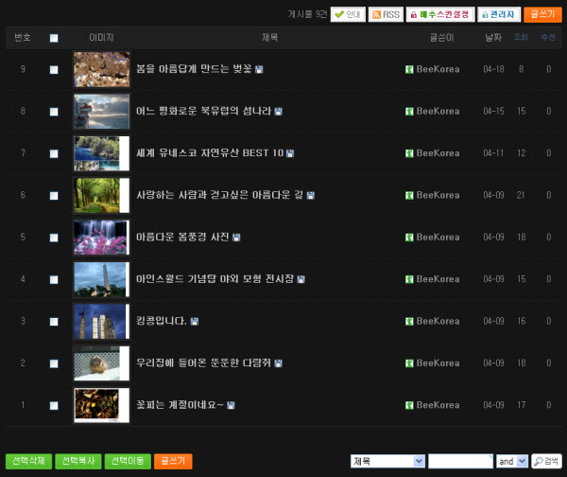Viewport: 567px width, 477px height.
Task: Click the forest path thumbnail in row 6
Action: (102, 195)
